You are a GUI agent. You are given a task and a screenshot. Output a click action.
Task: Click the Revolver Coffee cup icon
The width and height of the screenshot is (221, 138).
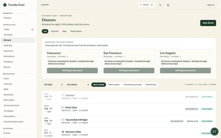coord(63,132)
